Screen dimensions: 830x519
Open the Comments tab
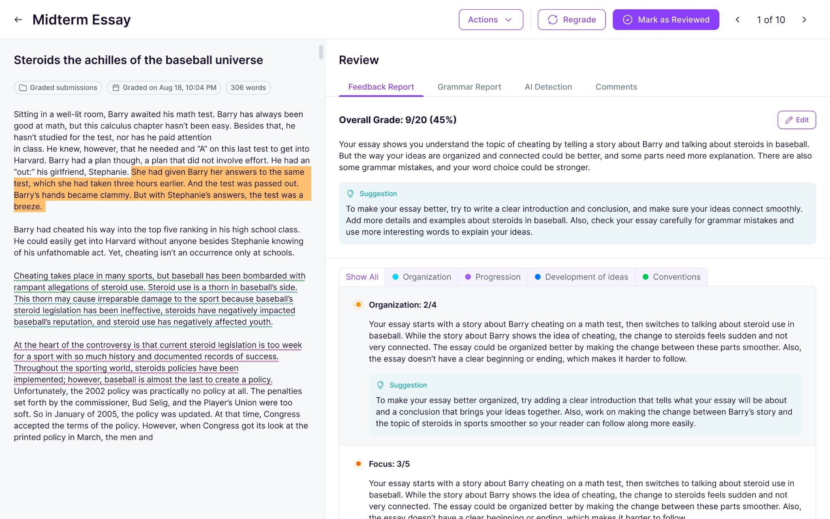click(616, 87)
